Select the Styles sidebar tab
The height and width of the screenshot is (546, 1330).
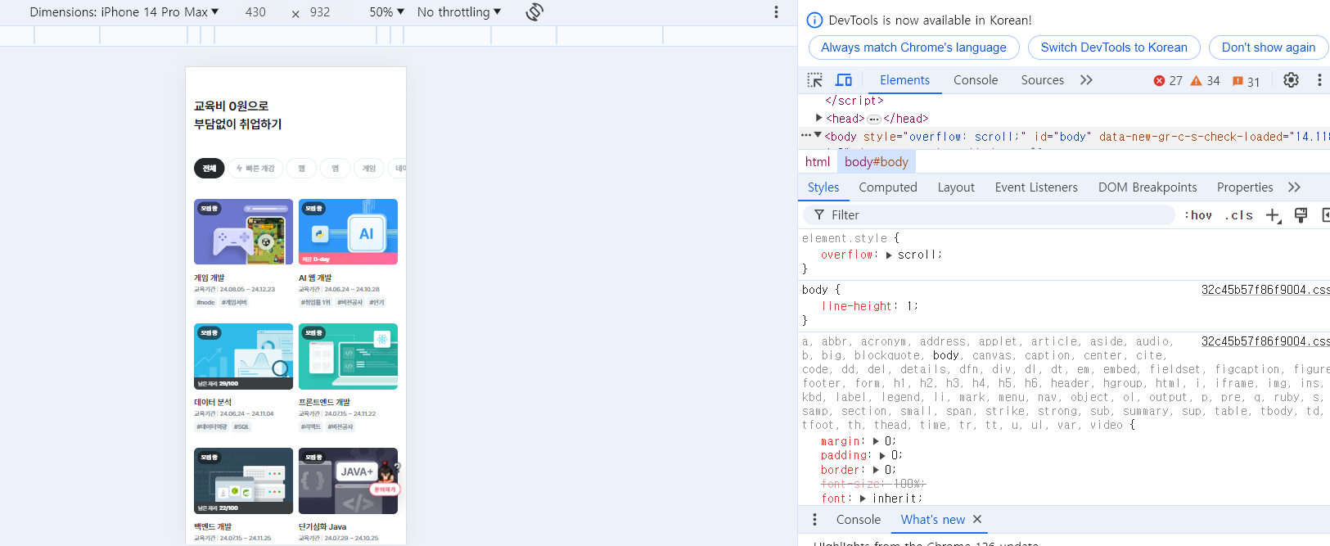click(x=823, y=187)
